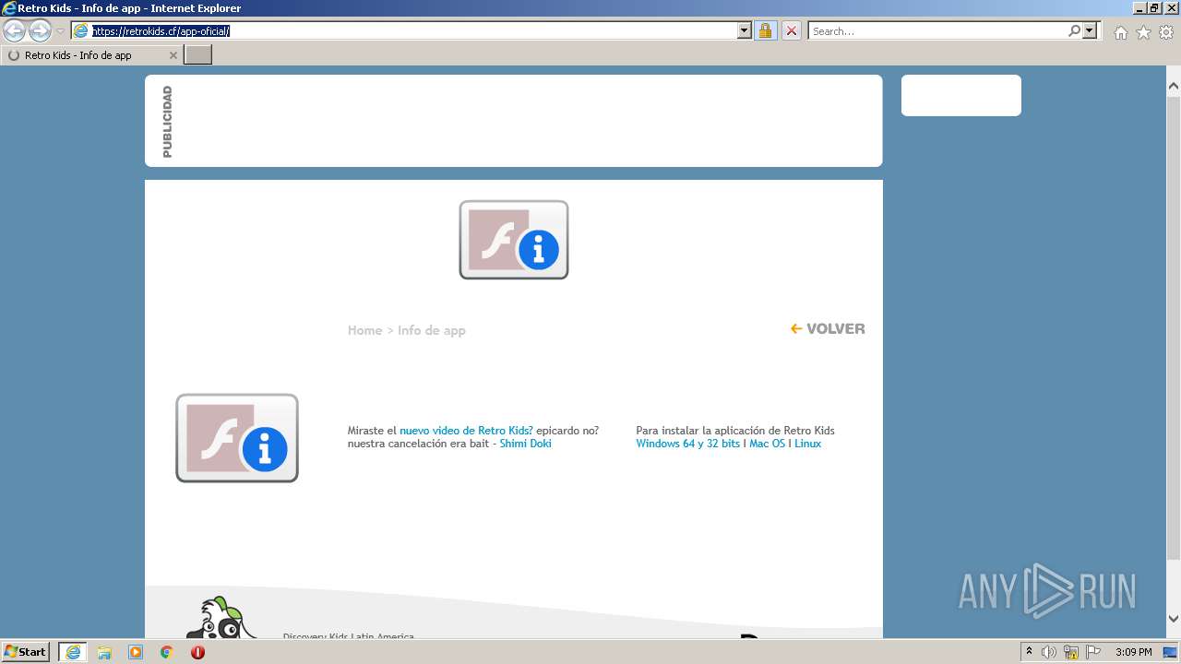Image resolution: width=1181 pixels, height=664 pixels.
Task: Open the Home page icon
Action: tap(1120, 32)
